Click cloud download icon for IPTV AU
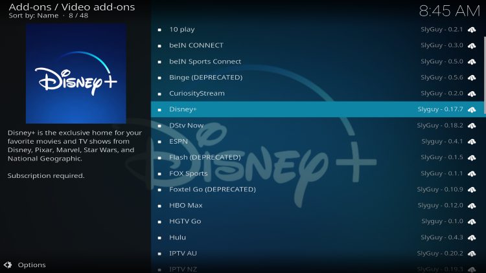 point(472,254)
